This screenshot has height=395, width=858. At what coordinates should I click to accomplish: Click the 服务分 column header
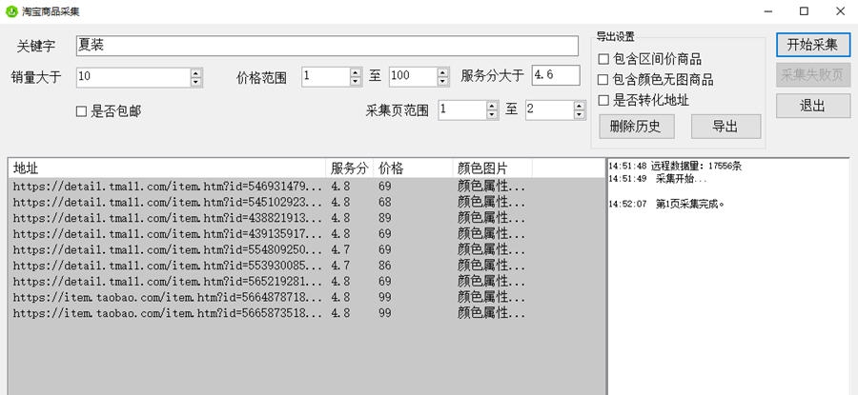click(x=350, y=168)
